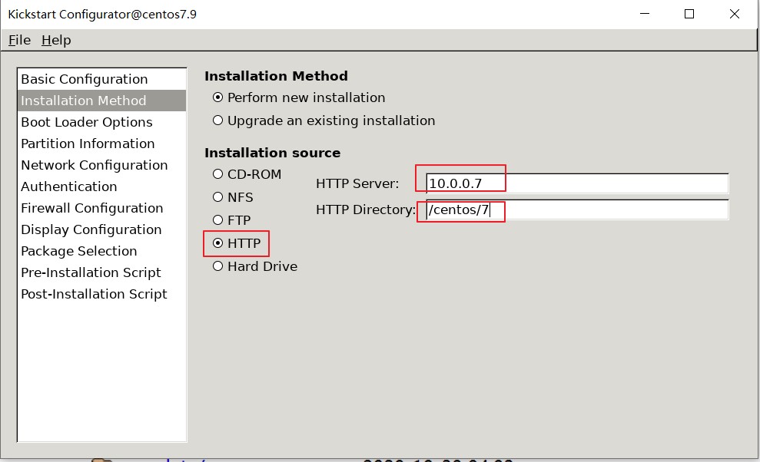The width and height of the screenshot is (760, 462).
Task: Click the HTTP Directory input field
Action: click(577, 210)
